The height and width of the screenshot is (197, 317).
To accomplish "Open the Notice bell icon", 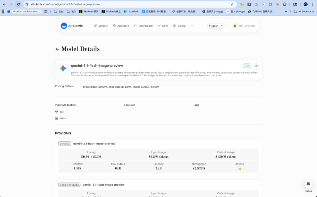I will coord(308,184).
